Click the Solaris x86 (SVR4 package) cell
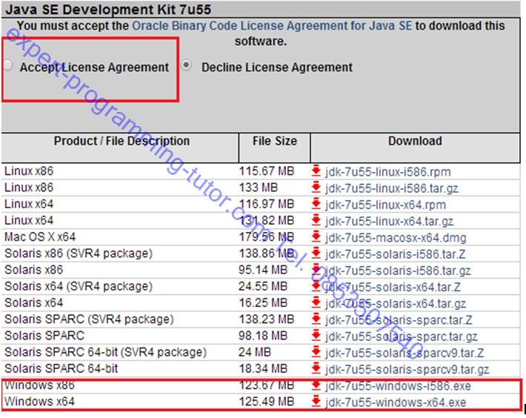The image size is (526, 418). 79,253
